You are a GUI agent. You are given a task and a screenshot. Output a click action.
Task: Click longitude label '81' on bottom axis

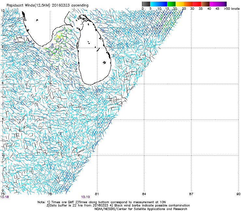pos(97,194)
